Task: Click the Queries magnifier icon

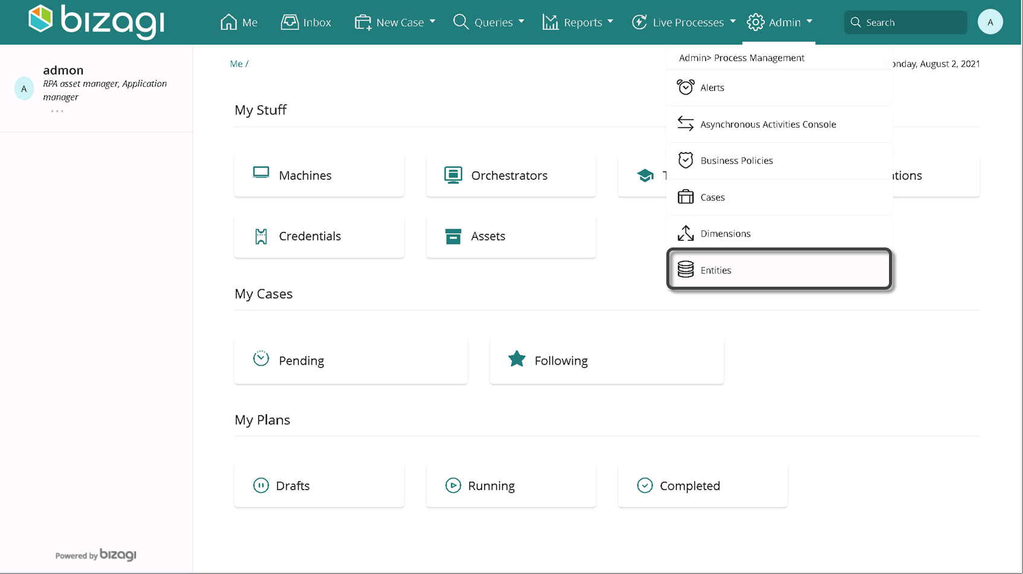Action: coord(461,22)
